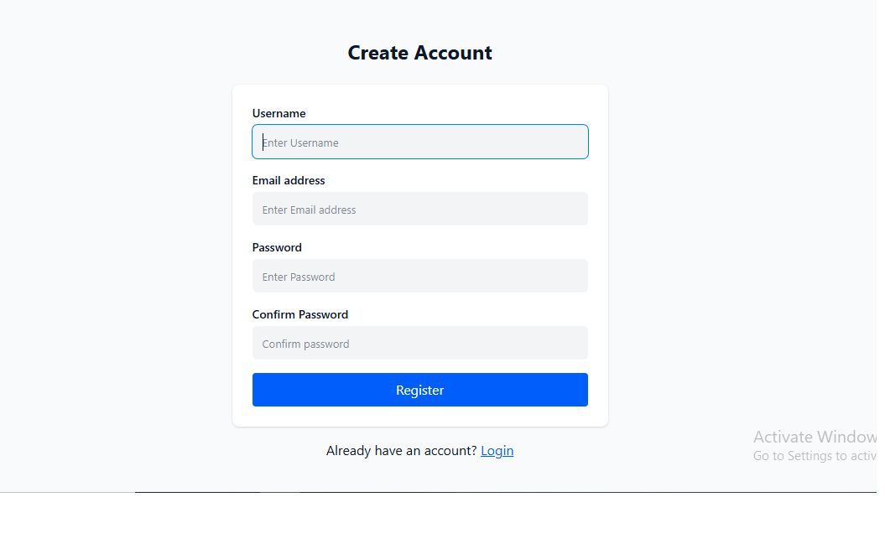Click the white footer strip below the divider
885x554 pixels.
coord(442,524)
